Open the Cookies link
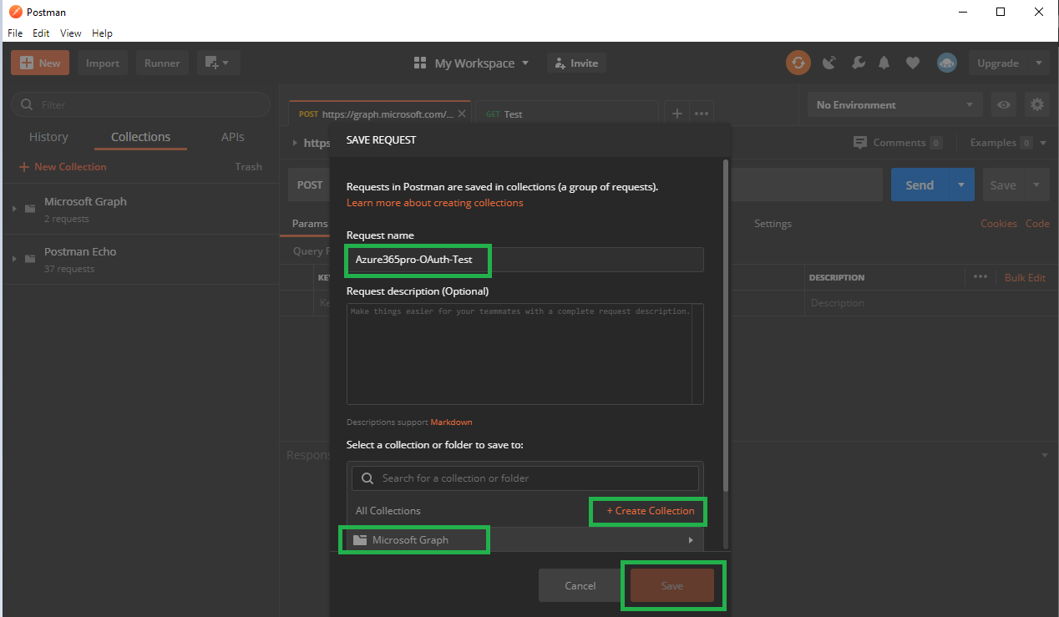 point(999,224)
